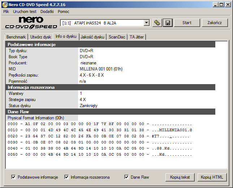Open the drive selection dropdown arrow
233x188 pixels.
coord(147,23)
